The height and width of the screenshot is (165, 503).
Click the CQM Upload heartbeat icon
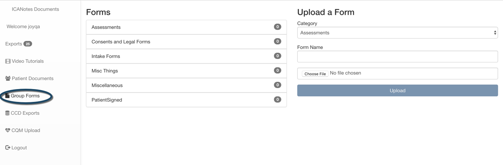click(8, 131)
